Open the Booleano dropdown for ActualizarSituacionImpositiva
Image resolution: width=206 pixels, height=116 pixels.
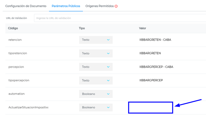[96, 107]
